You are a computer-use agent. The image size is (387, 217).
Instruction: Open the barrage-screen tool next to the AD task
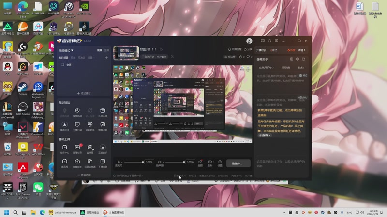click(90, 149)
